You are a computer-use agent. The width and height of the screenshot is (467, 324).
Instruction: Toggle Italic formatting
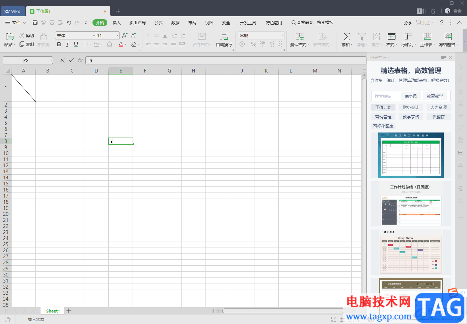tap(67, 44)
